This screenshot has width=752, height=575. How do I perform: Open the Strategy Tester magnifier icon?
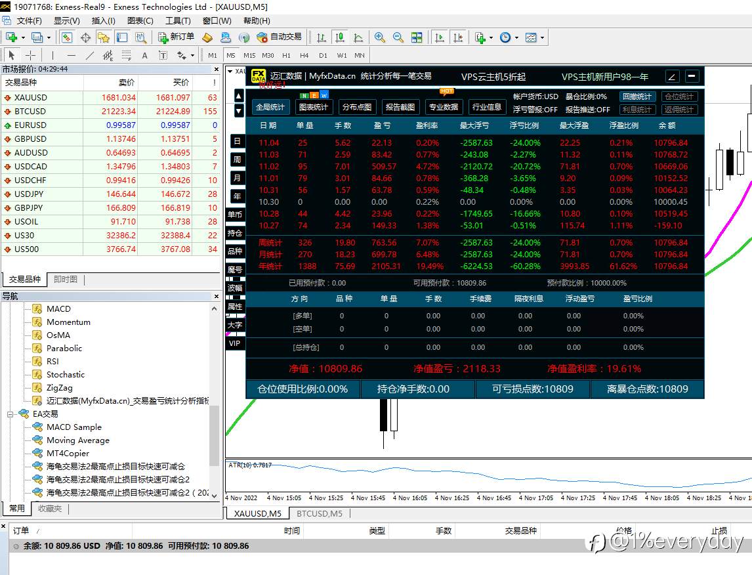(x=140, y=37)
